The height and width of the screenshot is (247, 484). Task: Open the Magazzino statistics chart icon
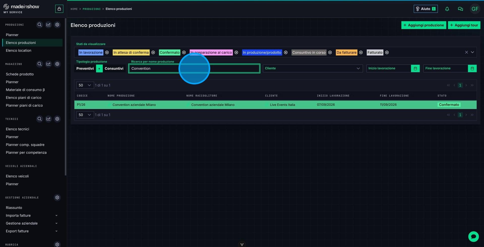click(48, 64)
